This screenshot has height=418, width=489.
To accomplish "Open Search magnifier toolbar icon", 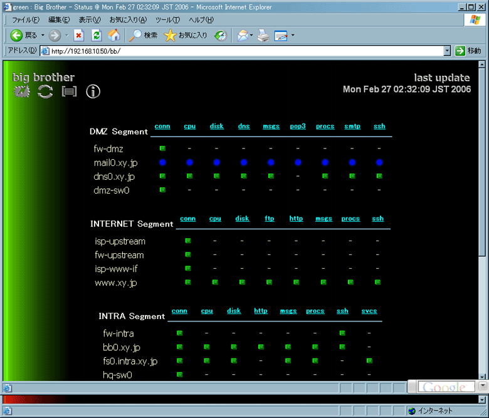I will pyautogui.click(x=135, y=35).
